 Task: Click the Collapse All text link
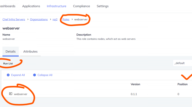click(45, 75)
